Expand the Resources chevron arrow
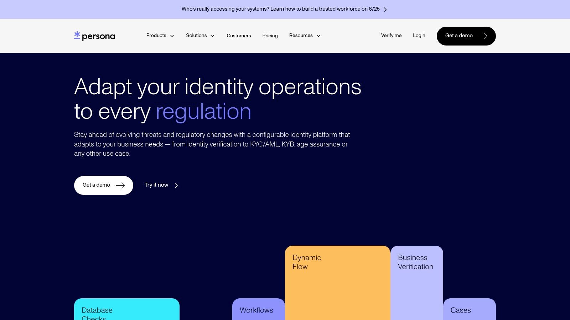 (x=318, y=36)
